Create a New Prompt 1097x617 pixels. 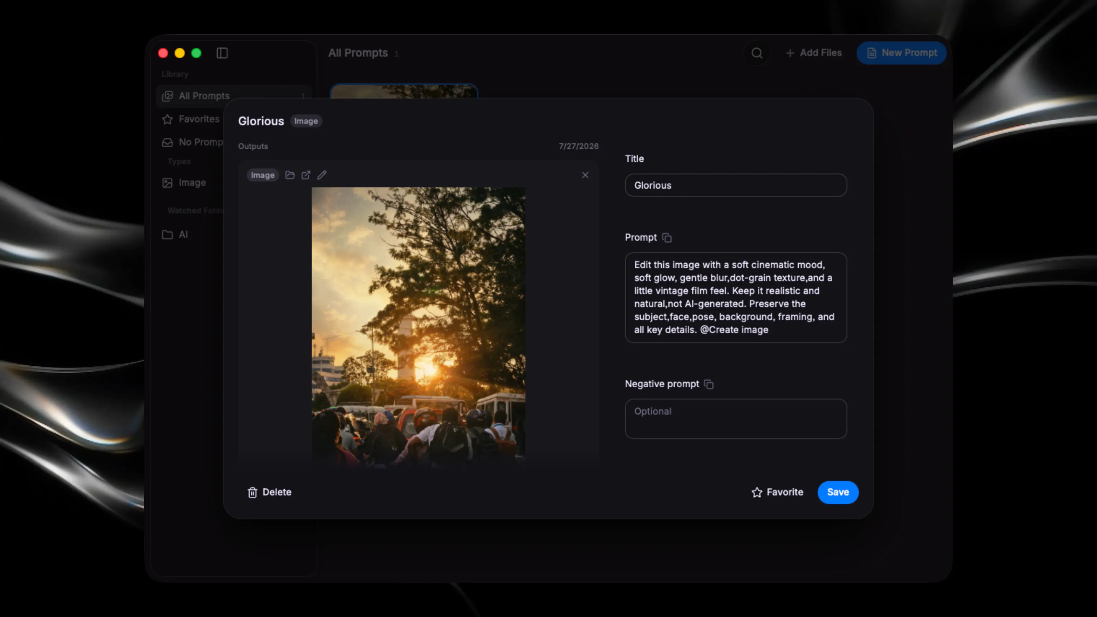[902, 53]
